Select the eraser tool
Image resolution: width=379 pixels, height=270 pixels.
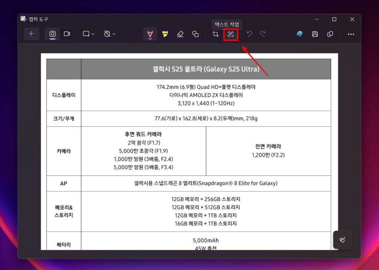click(180, 34)
